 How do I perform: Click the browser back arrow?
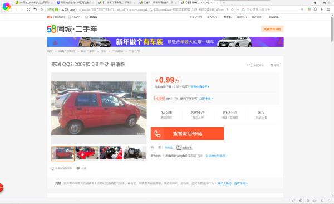[x=16, y=9]
